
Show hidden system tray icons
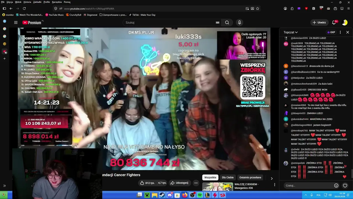(306, 195)
